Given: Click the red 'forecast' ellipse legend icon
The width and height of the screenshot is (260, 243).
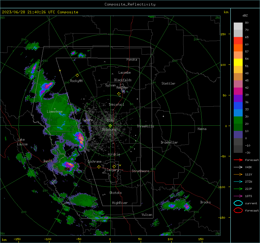Looking at the screenshot, I should [x=238, y=210].
